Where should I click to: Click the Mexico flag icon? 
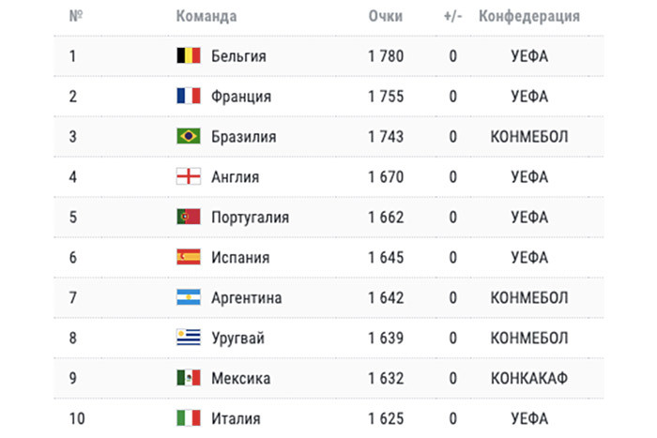188,378
